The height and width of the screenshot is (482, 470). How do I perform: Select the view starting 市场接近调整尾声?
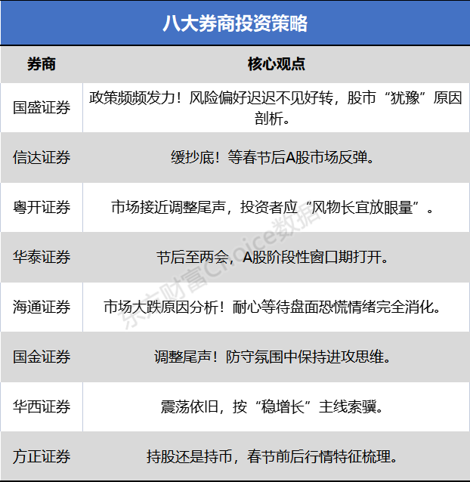272,208
